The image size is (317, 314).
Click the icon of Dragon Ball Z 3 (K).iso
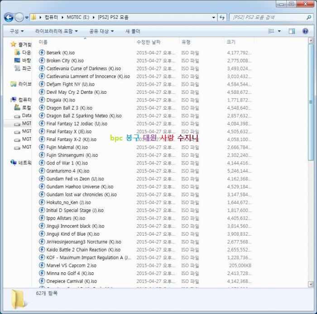click(x=42, y=108)
